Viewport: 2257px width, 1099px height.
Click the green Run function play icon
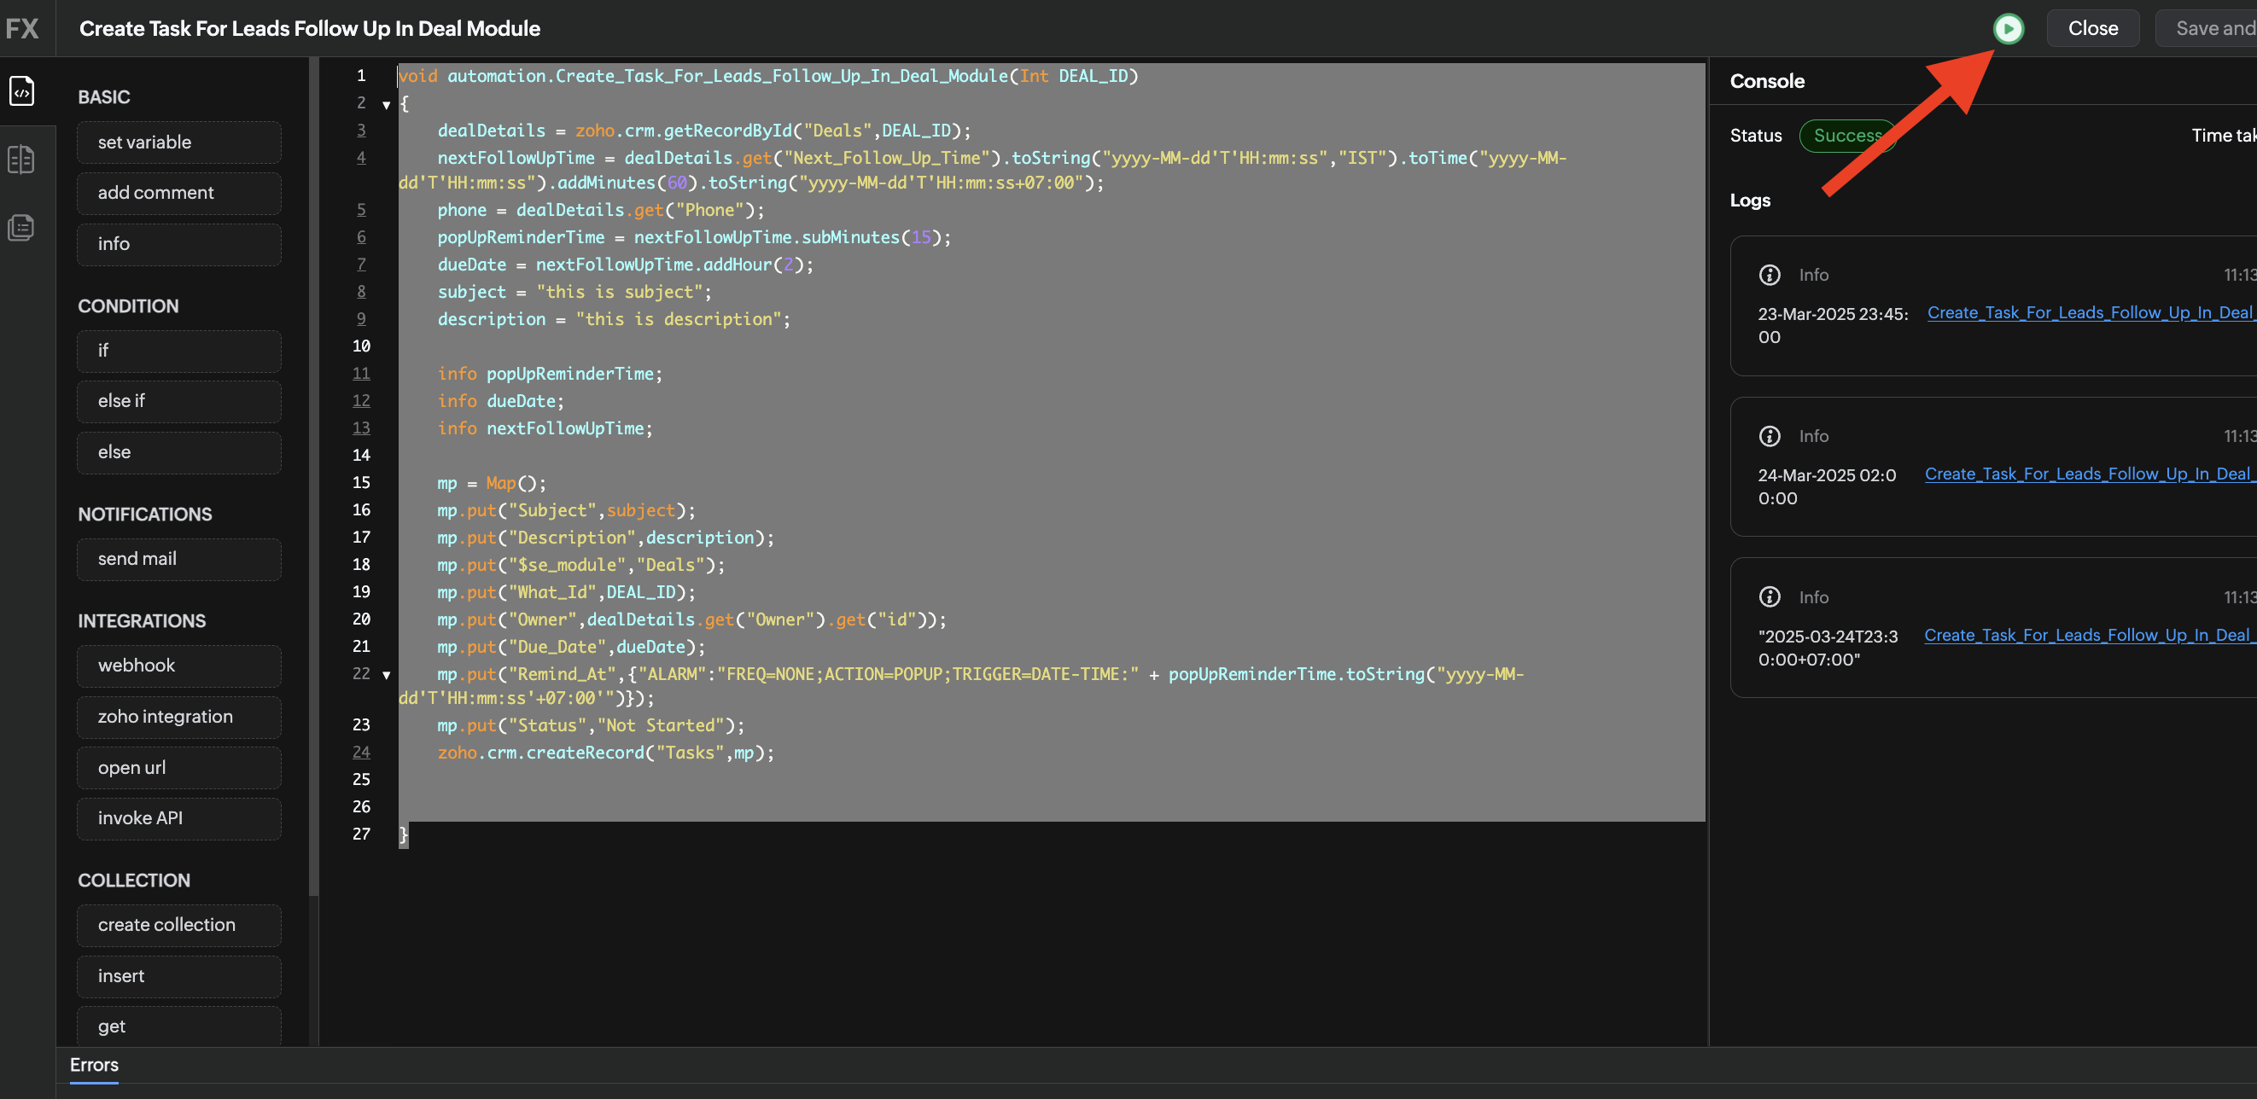(x=2007, y=29)
